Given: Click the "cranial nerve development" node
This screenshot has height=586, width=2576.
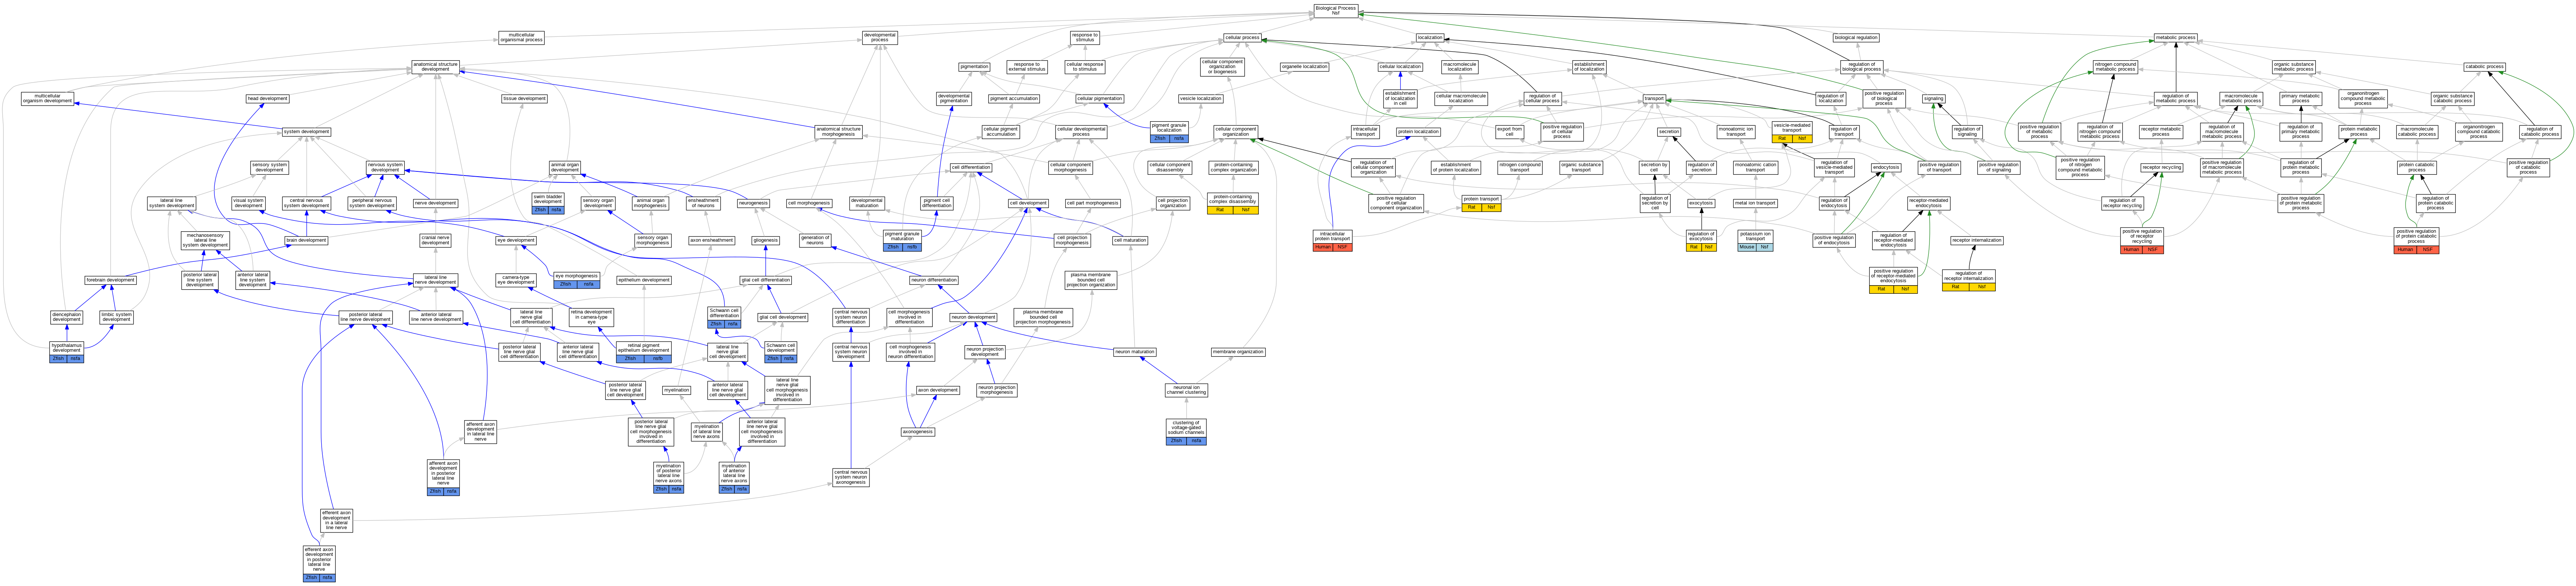Looking at the screenshot, I should [435, 241].
